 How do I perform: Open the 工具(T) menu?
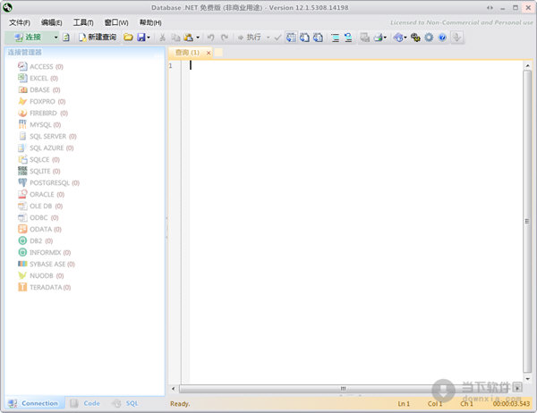click(83, 22)
